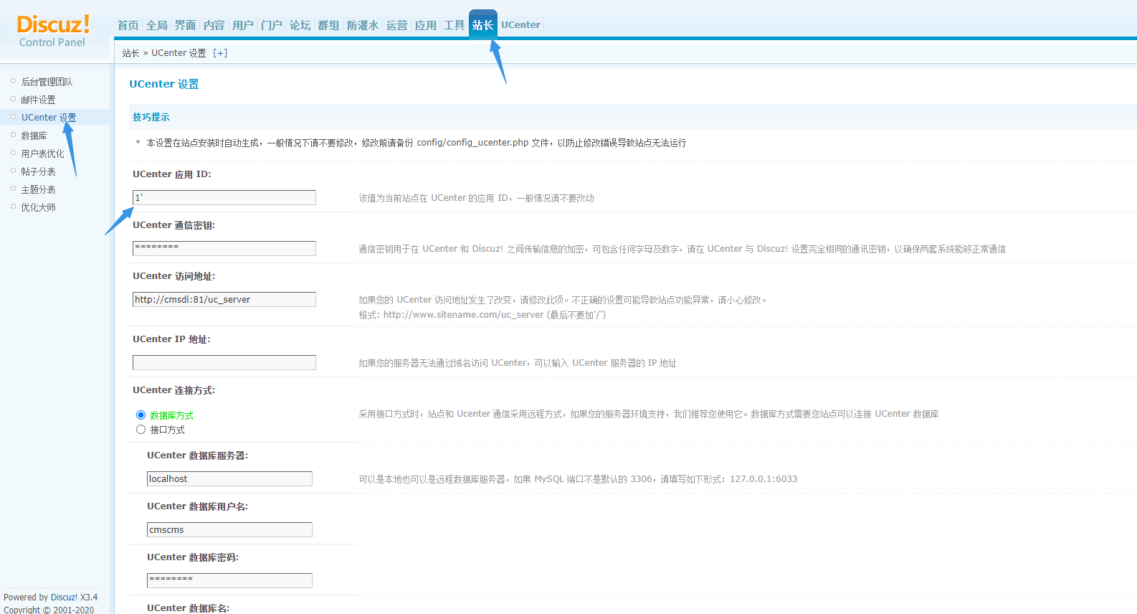1137x614 pixels.
Task: Click the [+] bookmark icon in breadcrumb
Action: click(220, 53)
